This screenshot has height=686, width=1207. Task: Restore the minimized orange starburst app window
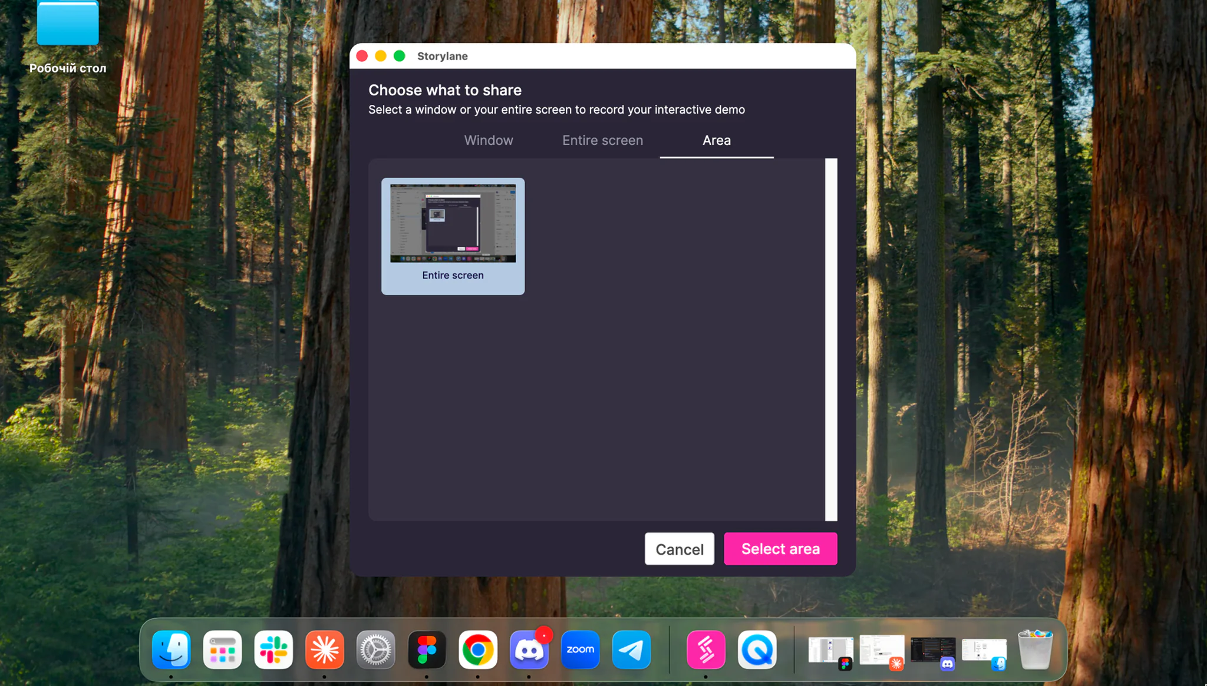882,651
